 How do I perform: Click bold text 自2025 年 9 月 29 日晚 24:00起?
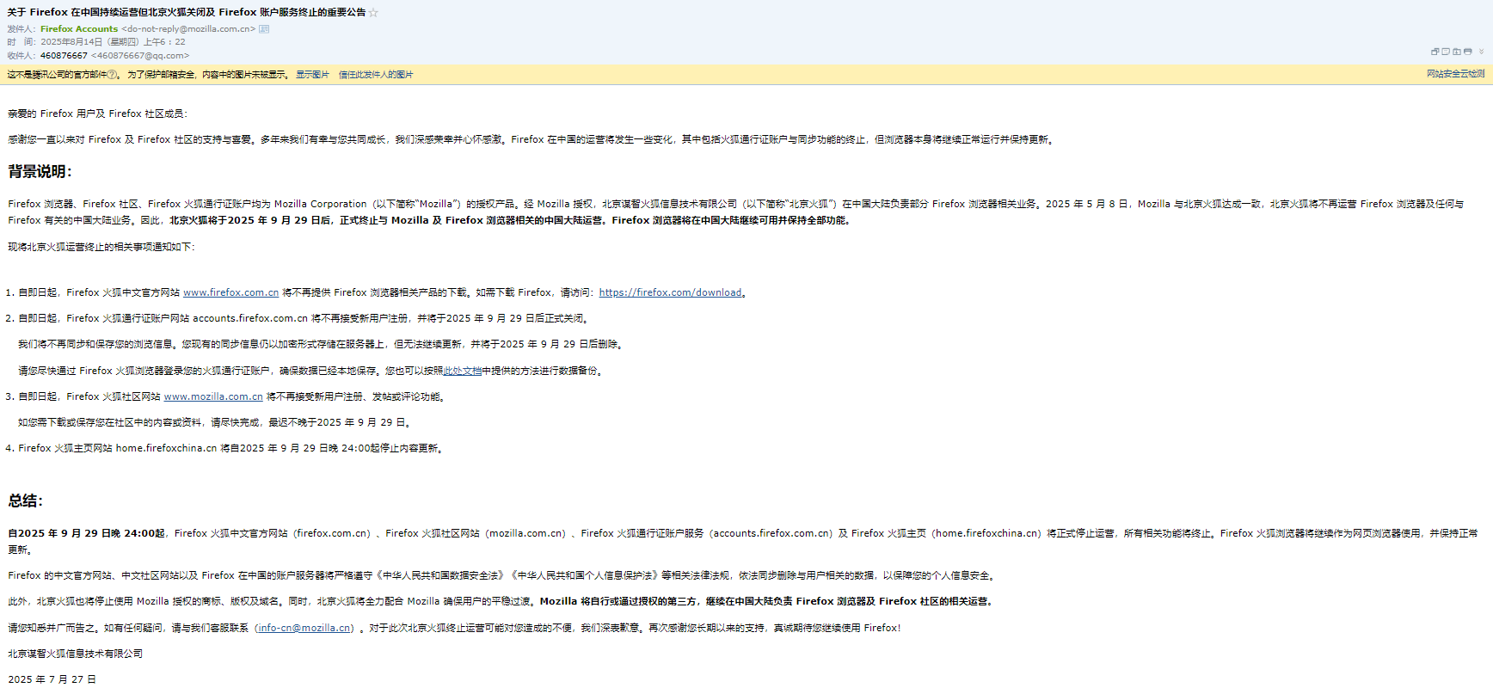tap(86, 533)
